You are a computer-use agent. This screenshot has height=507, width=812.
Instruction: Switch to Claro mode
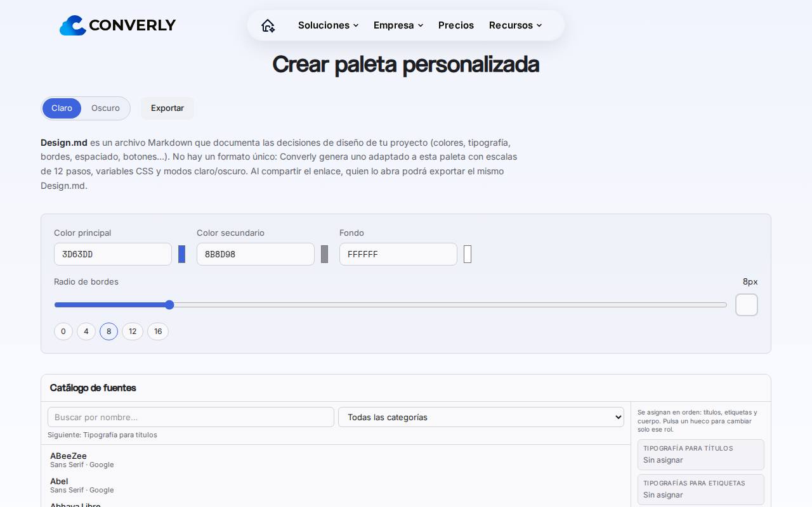[62, 108]
